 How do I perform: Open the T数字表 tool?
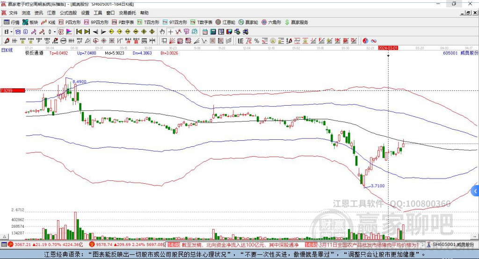pyautogui.click(x=201, y=22)
